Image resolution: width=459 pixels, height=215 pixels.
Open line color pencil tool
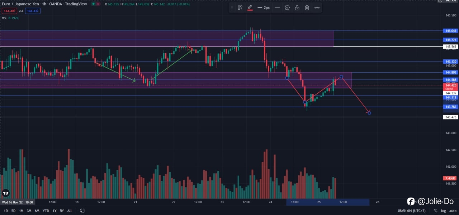click(x=250, y=8)
